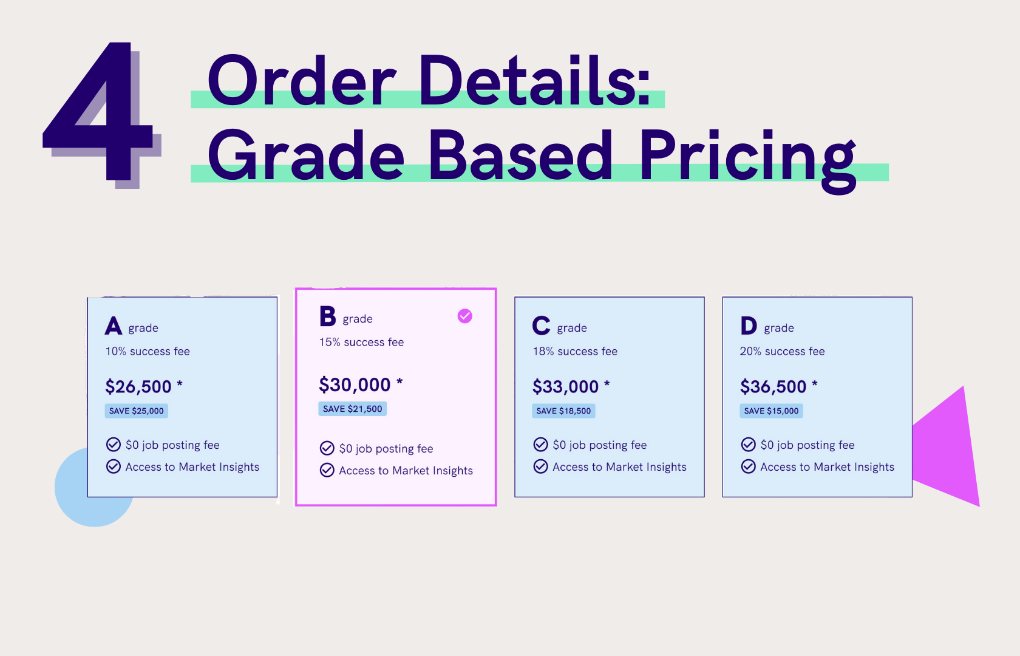This screenshot has width=1020, height=656.
Task: Click the A grade Market Insights checkmark
Action: click(114, 466)
